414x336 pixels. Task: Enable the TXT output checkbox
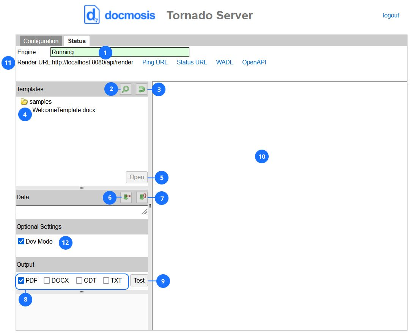click(106, 280)
